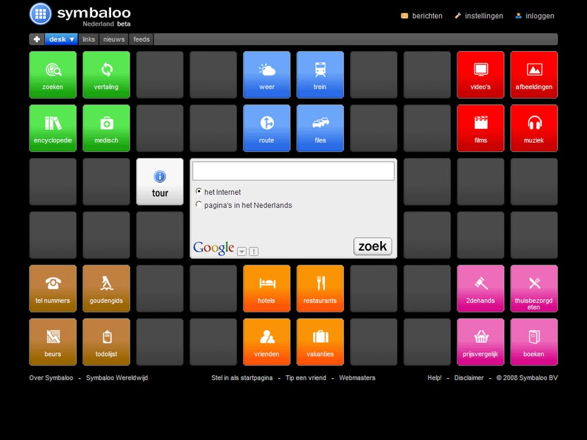
Task: Open the Google search engine dropdown arrow
Action: click(242, 252)
